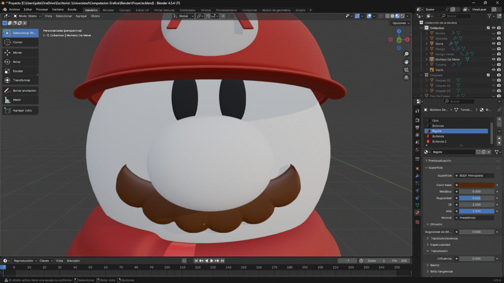The height and width of the screenshot is (283, 504).
Task: Click the Opciones button in the viewport
Action: pos(400,23)
